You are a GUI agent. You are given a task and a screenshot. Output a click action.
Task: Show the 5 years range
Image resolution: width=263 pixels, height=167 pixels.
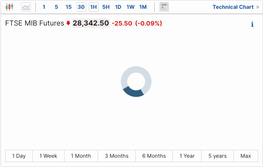[x=217, y=156]
